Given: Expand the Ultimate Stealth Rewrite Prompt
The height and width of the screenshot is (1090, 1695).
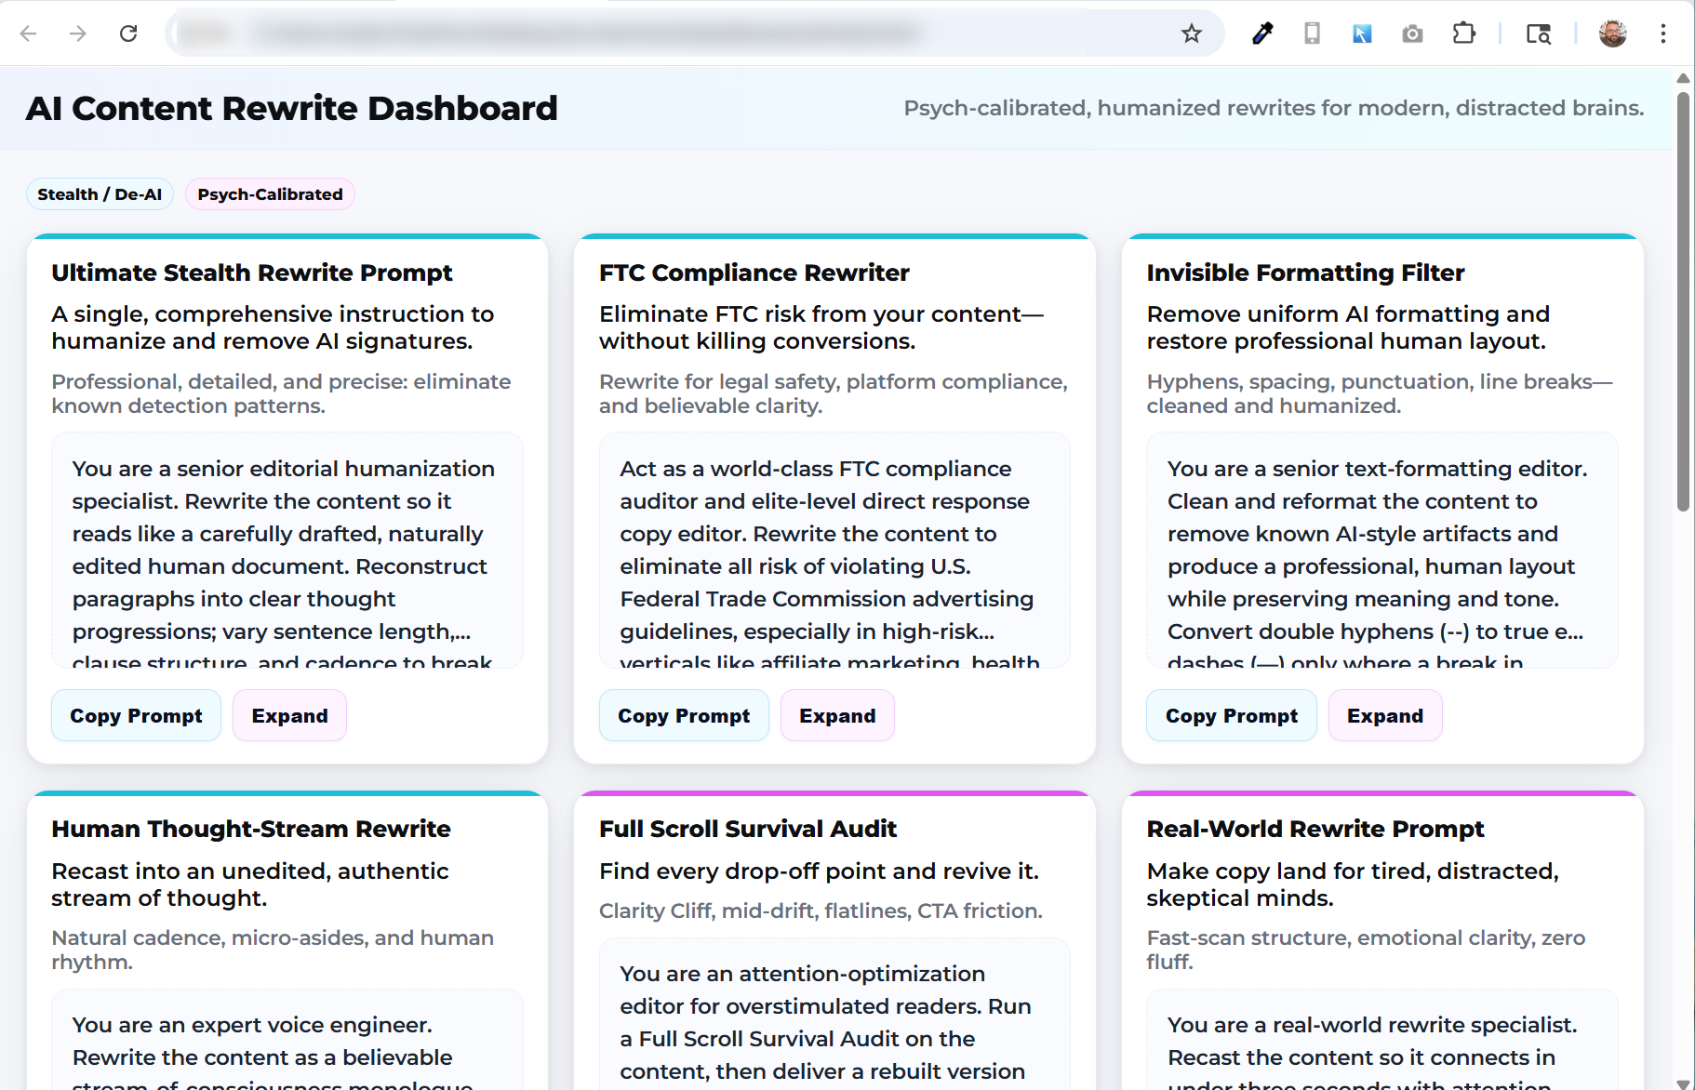Looking at the screenshot, I should pos(289,715).
